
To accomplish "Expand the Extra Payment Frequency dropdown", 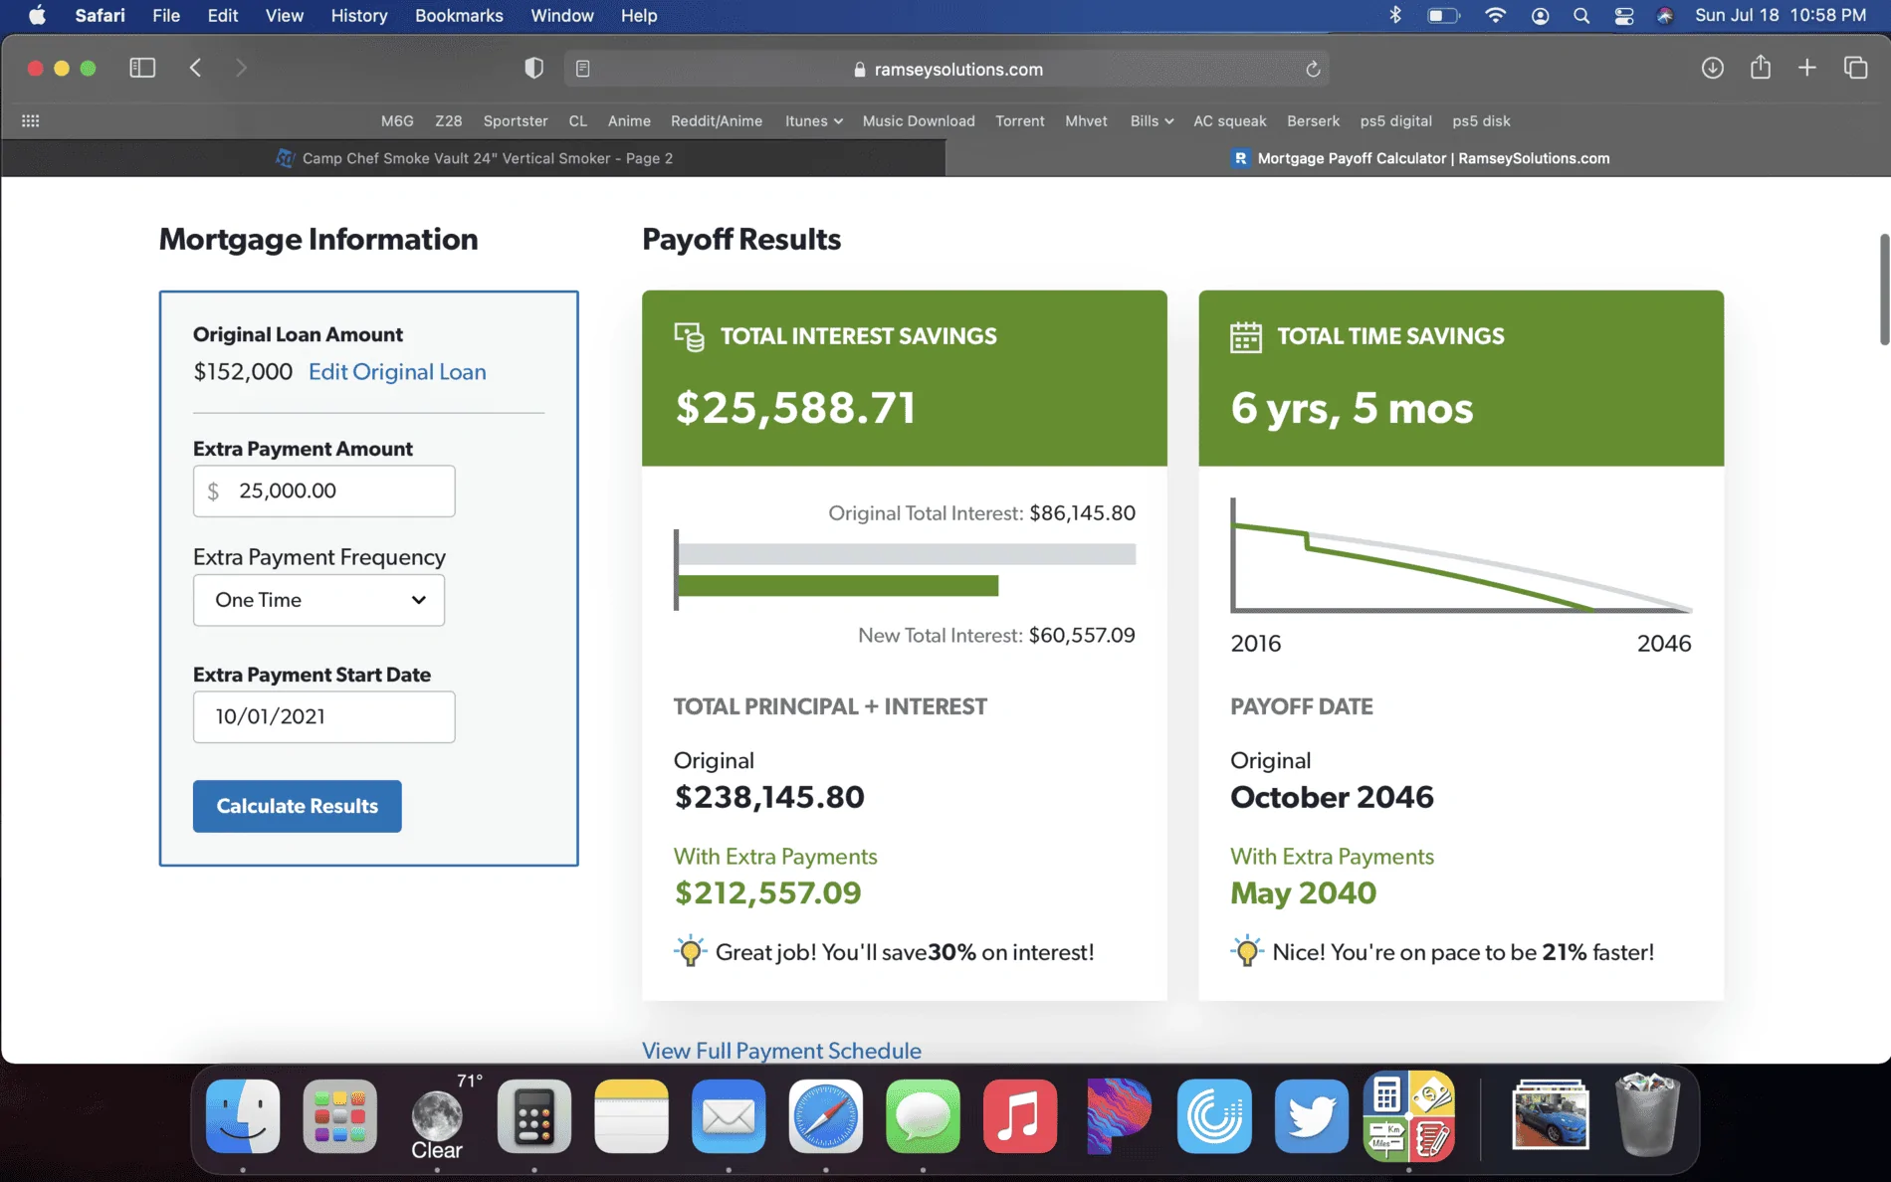I will (318, 600).
